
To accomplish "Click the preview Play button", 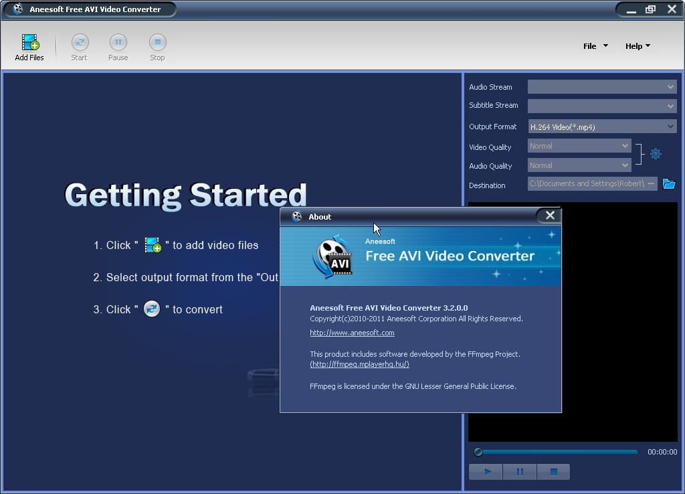I will (486, 472).
